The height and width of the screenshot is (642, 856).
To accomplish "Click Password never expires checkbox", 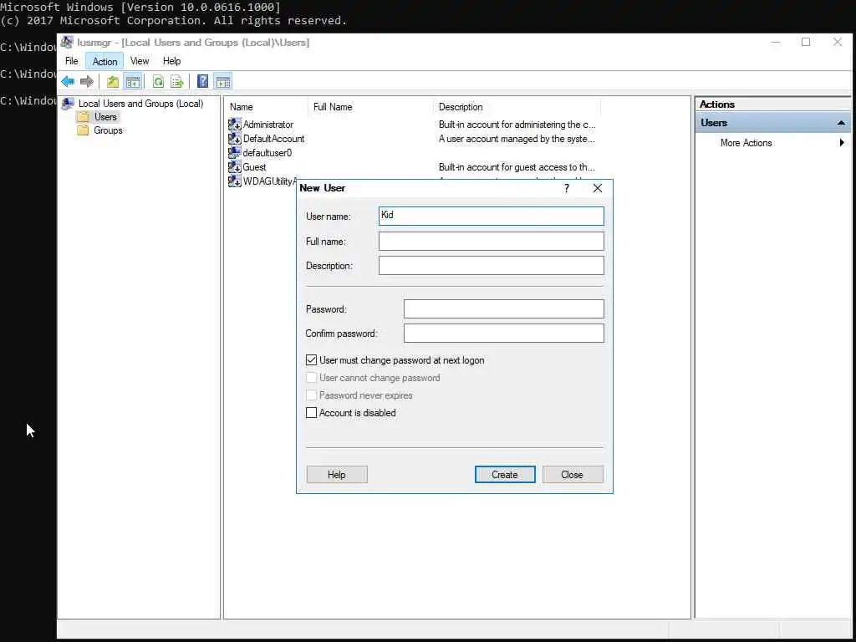I will coord(311,395).
